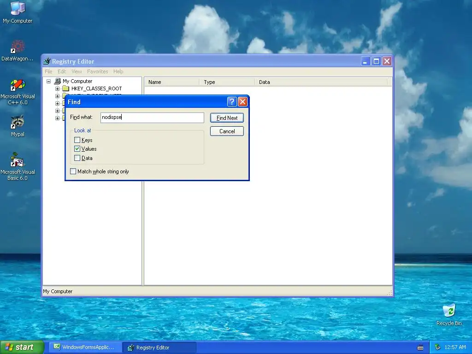The width and height of the screenshot is (472, 354).
Task: Open the Help menu
Action: point(118,71)
